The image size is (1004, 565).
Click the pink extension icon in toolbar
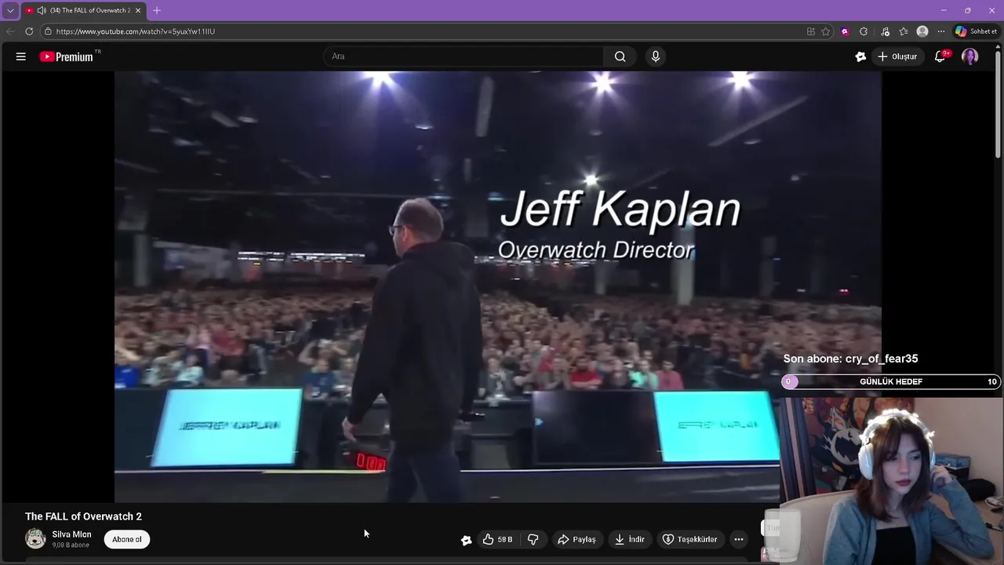click(845, 31)
